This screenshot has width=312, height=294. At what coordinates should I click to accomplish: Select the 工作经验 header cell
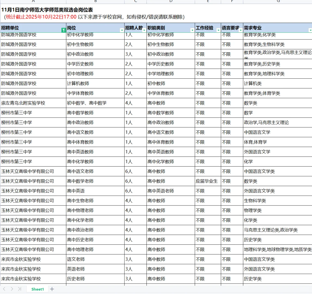[x=208, y=28]
